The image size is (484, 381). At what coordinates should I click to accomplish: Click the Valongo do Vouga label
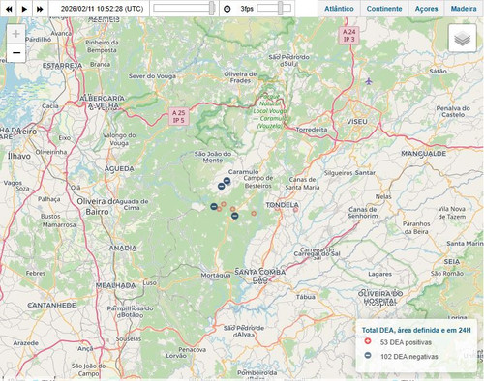coord(119,139)
